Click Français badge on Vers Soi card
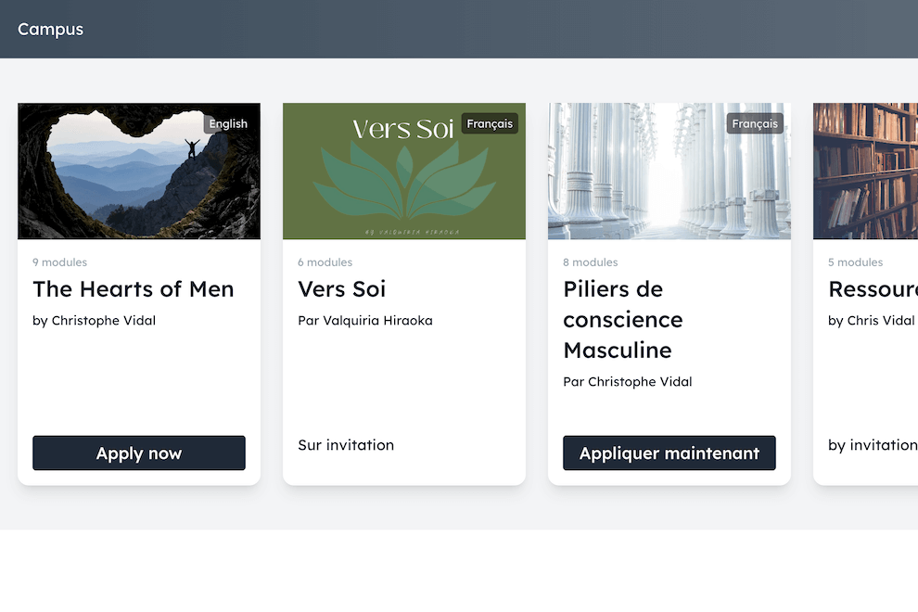Image resolution: width=918 pixels, height=612 pixels. click(x=490, y=123)
